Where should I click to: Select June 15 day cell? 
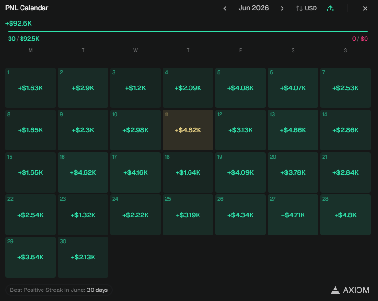(x=31, y=172)
